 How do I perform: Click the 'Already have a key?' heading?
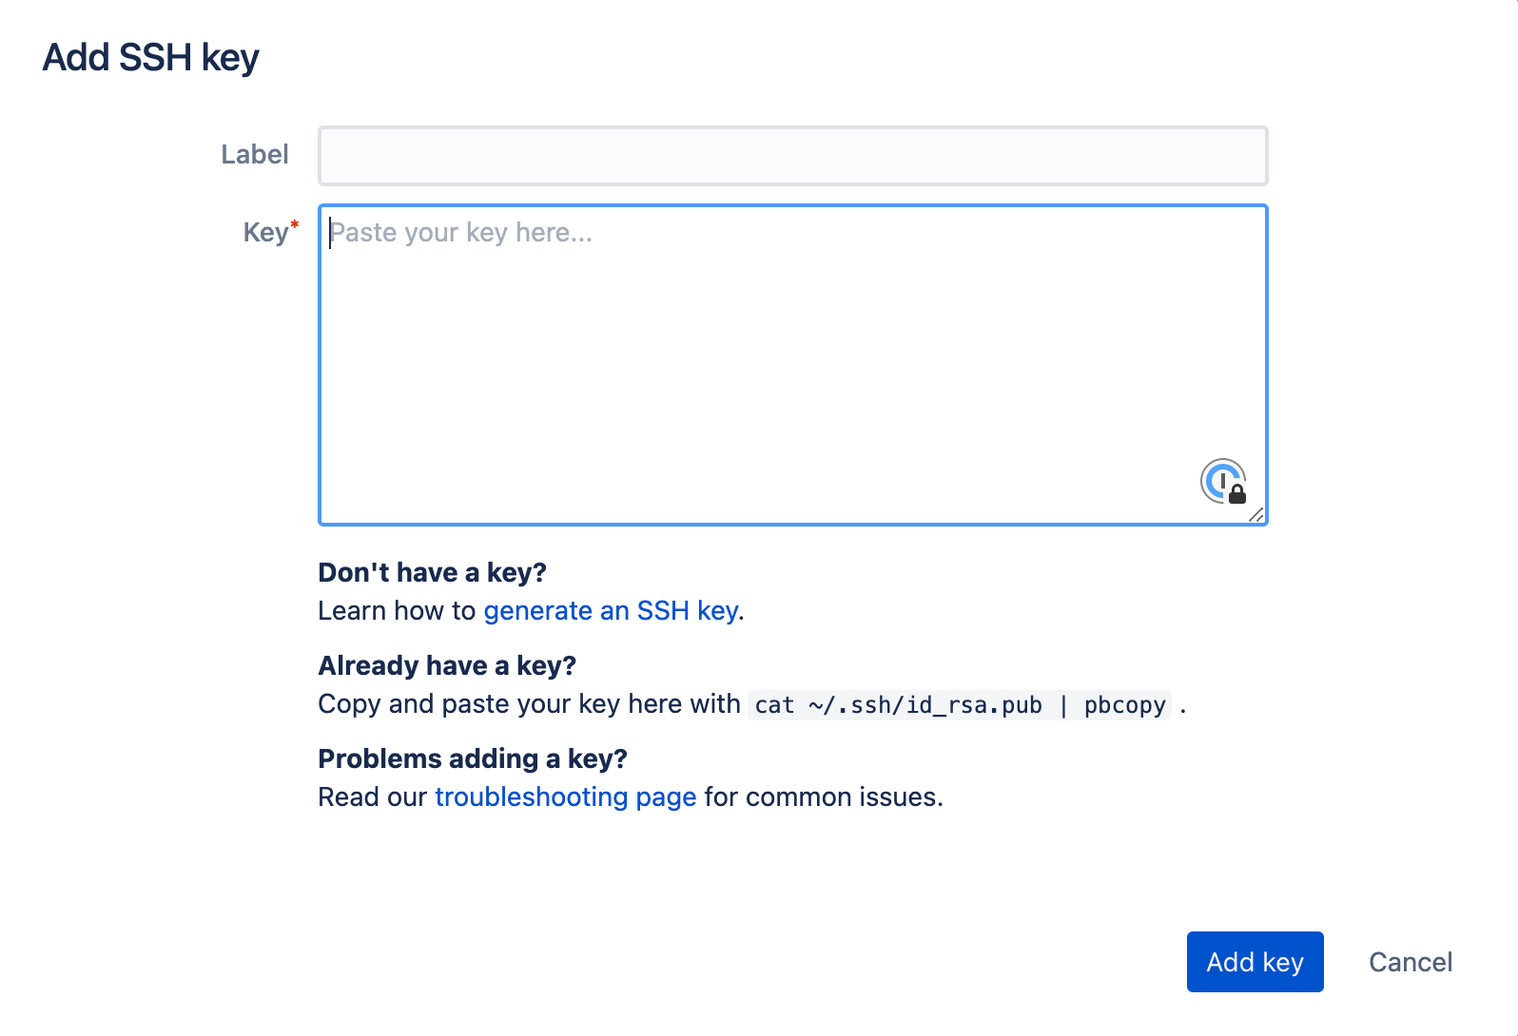pos(447,665)
